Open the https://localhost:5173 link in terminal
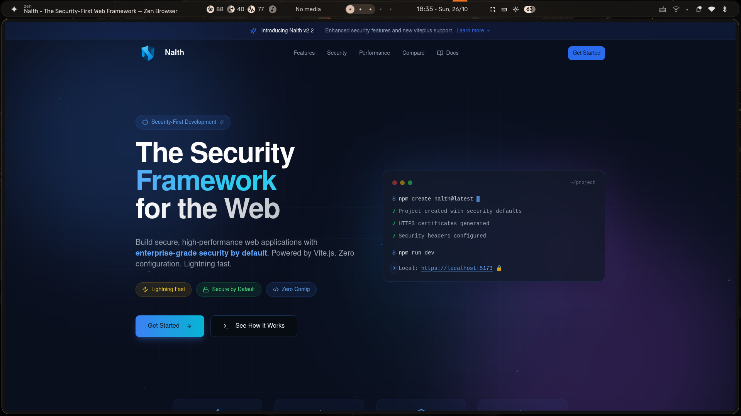 [x=457, y=268]
